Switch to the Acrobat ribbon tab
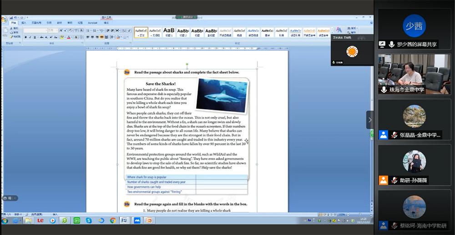The height and width of the screenshot is (235, 455). (92, 22)
